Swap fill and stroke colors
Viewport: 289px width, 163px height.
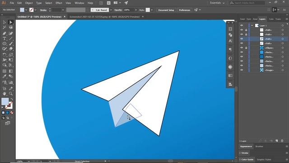(x=12, y=99)
